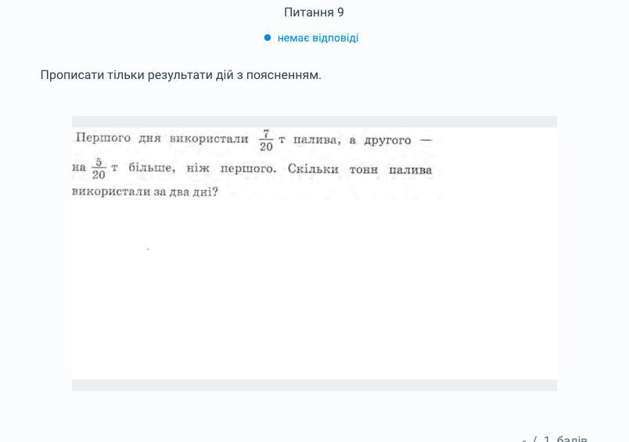Click the 'Питання 9' heading
The image size is (629, 442).
(314, 13)
